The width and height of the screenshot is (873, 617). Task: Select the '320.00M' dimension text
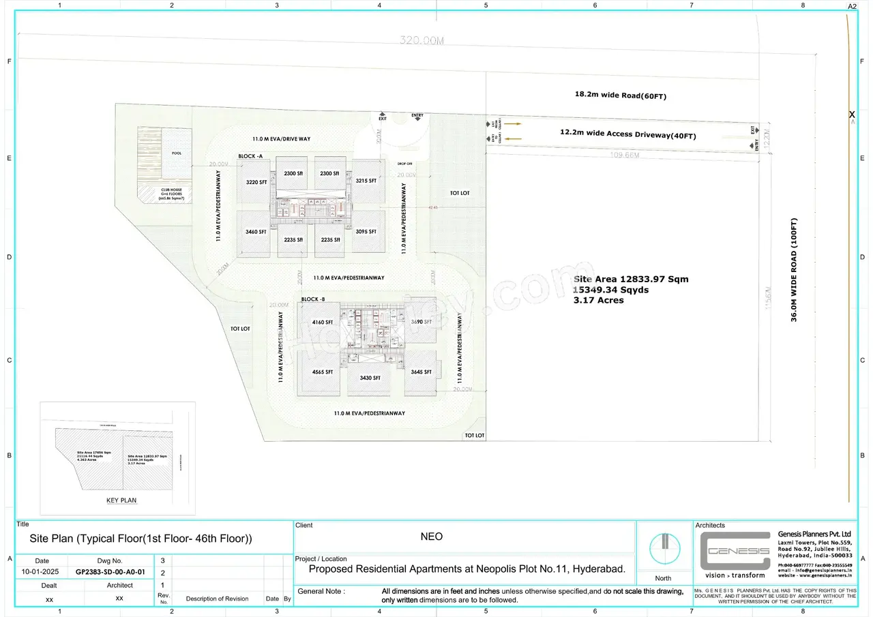coord(421,41)
